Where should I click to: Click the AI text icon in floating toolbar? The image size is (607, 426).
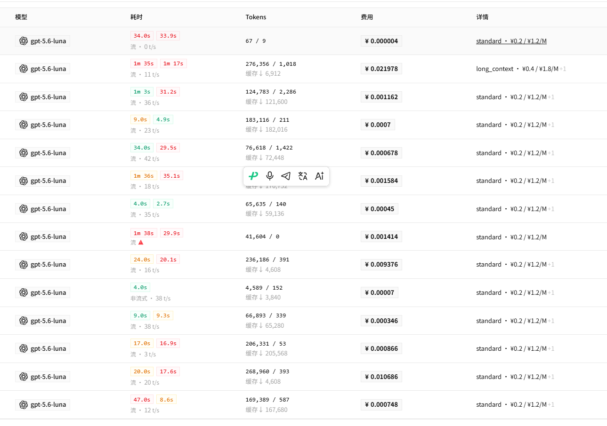click(319, 176)
